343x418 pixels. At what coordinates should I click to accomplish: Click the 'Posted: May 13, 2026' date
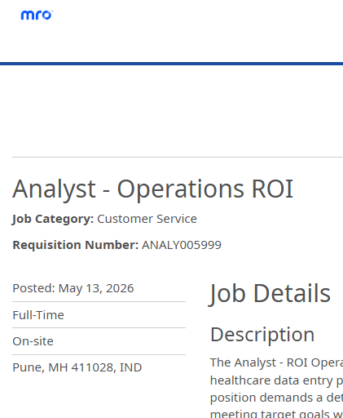tap(73, 288)
